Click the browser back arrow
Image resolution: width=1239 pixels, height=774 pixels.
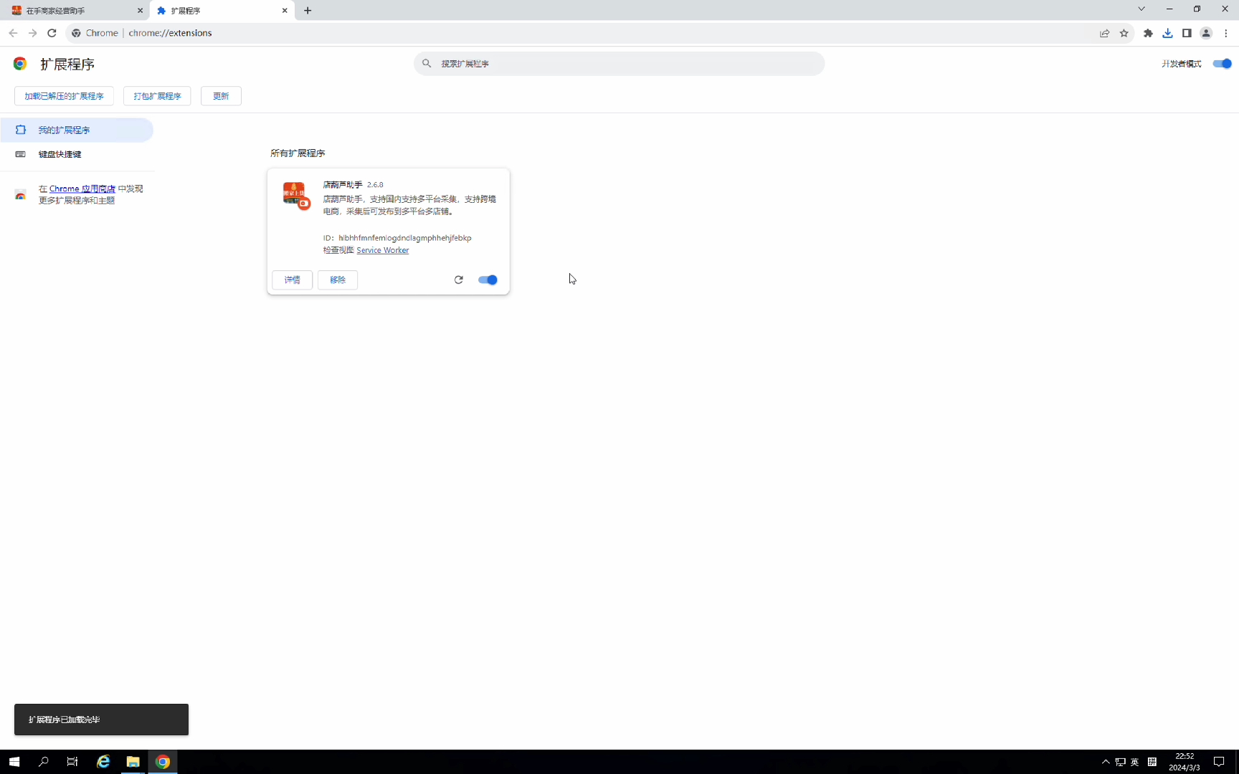(x=13, y=33)
